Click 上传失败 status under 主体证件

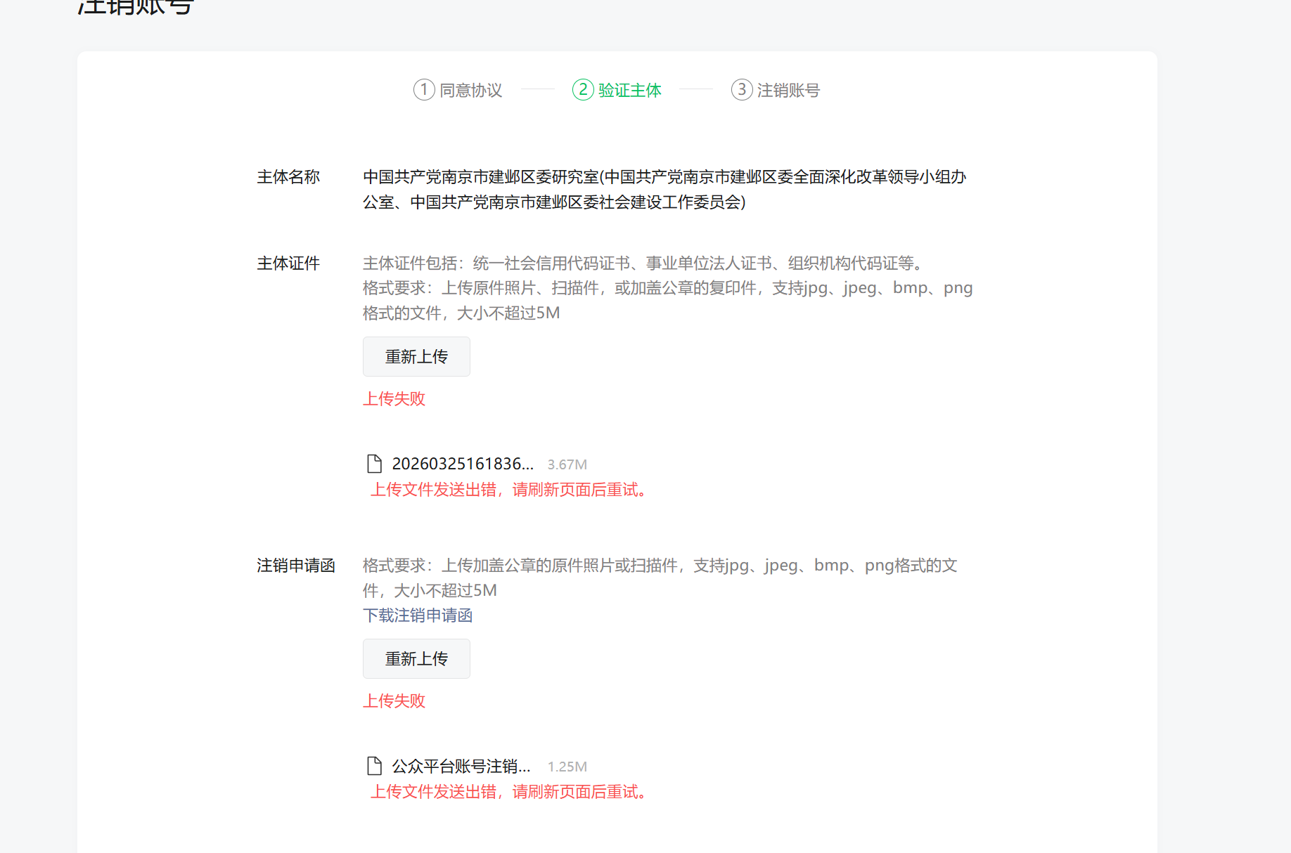point(394,399)
